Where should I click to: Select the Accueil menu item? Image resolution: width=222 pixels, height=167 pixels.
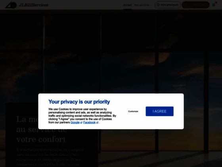(x=127, y=5)
